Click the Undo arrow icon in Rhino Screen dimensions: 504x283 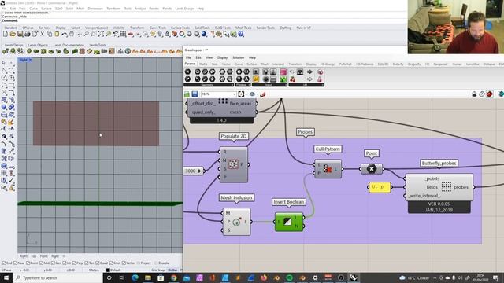(65, 34)
